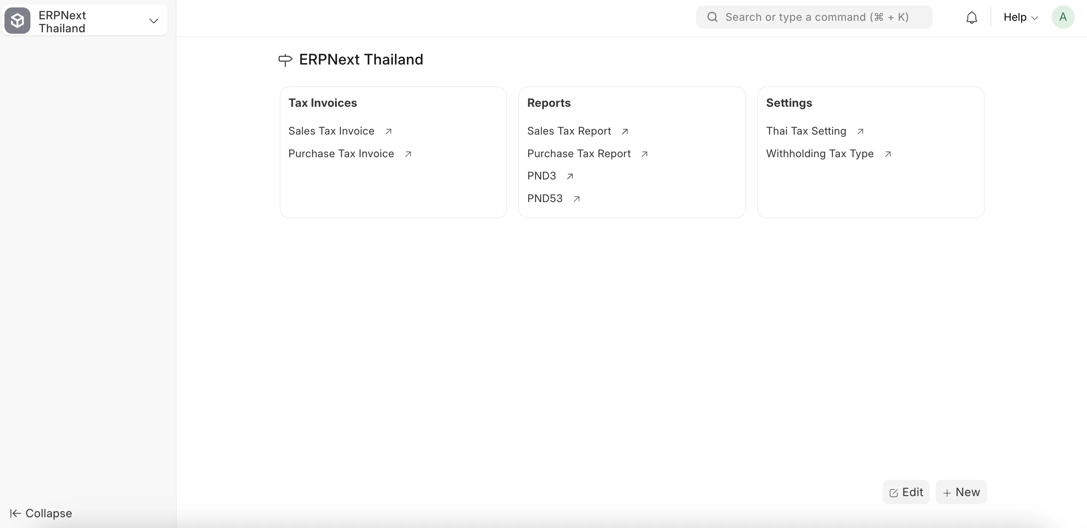
Task: Click the ERPNext cube logo icon
Action: tap(17, 20)
